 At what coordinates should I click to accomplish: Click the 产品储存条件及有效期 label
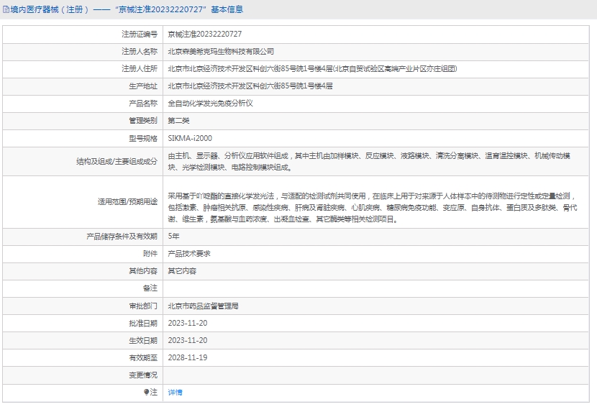tap(122, 237)
